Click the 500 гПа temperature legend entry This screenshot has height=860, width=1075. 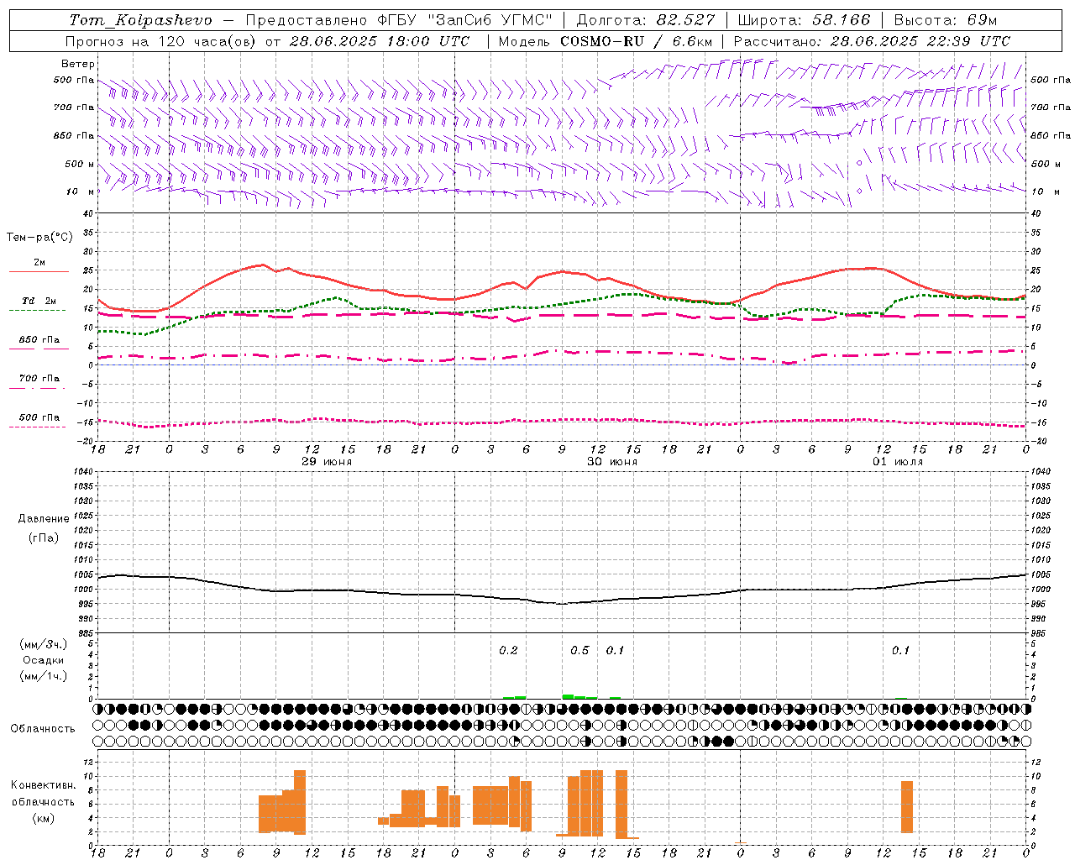tap(39, 417)
